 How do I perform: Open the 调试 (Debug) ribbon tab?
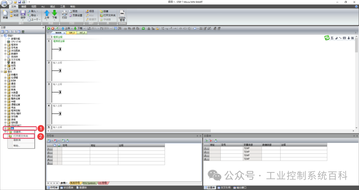[x=53, y=7]
